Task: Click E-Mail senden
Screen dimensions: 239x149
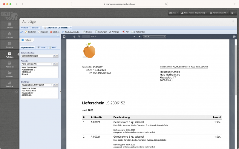Action: point(138,32)
